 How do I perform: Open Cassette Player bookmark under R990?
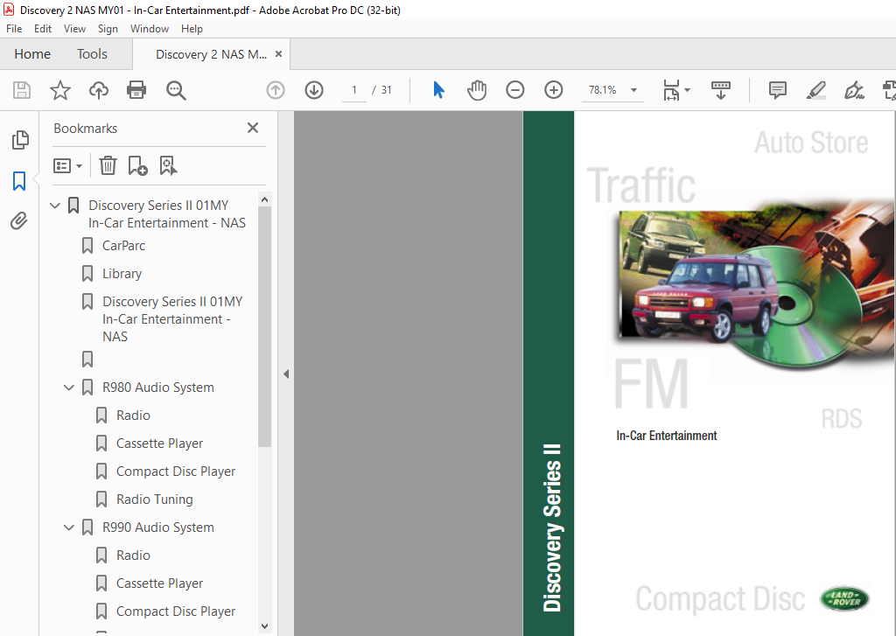[159, 584]
